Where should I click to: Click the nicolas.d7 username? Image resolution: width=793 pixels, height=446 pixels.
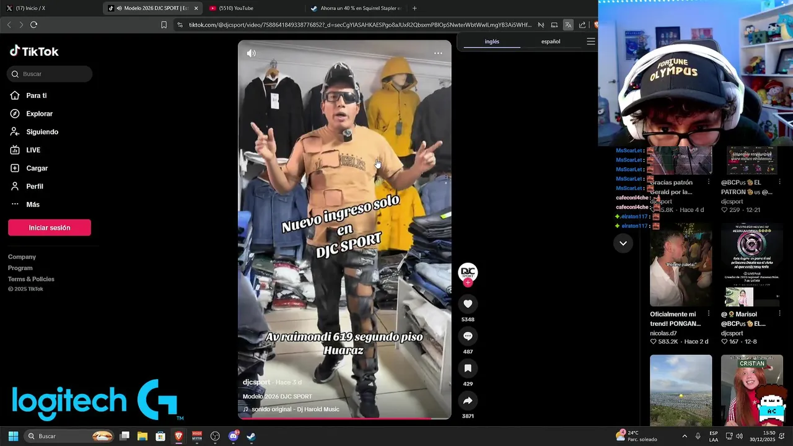(x=662, y=333)
